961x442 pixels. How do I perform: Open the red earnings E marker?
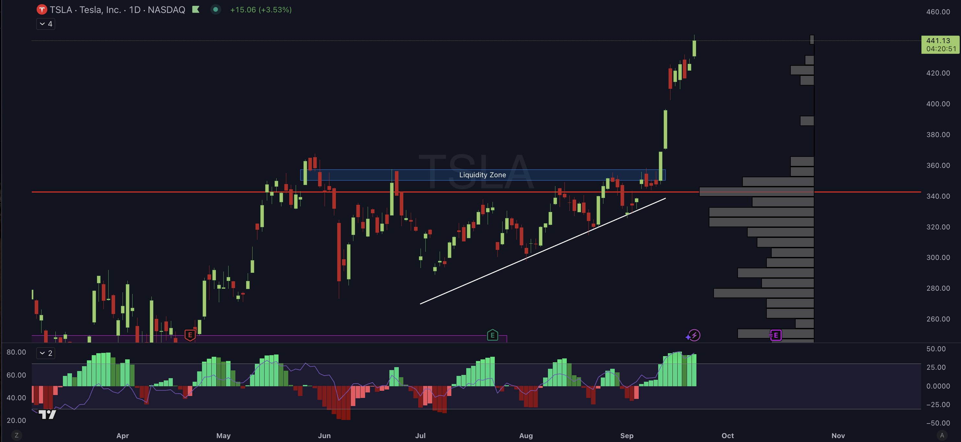[x=190, y=335]
